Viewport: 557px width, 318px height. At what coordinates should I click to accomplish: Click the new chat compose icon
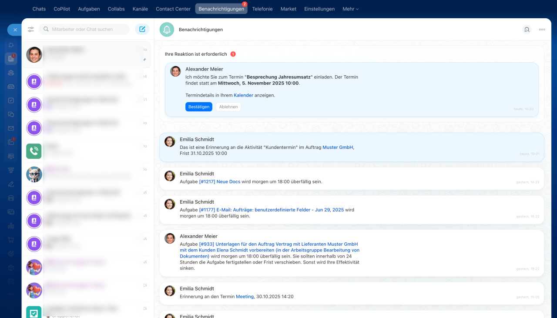click(142, 29)
